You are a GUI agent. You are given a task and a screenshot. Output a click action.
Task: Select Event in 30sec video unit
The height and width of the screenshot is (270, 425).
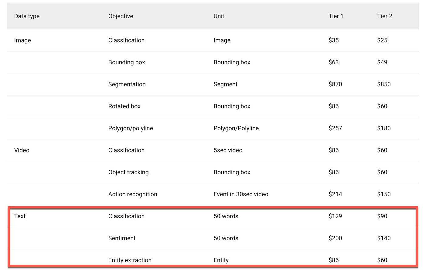pos(241,194)
